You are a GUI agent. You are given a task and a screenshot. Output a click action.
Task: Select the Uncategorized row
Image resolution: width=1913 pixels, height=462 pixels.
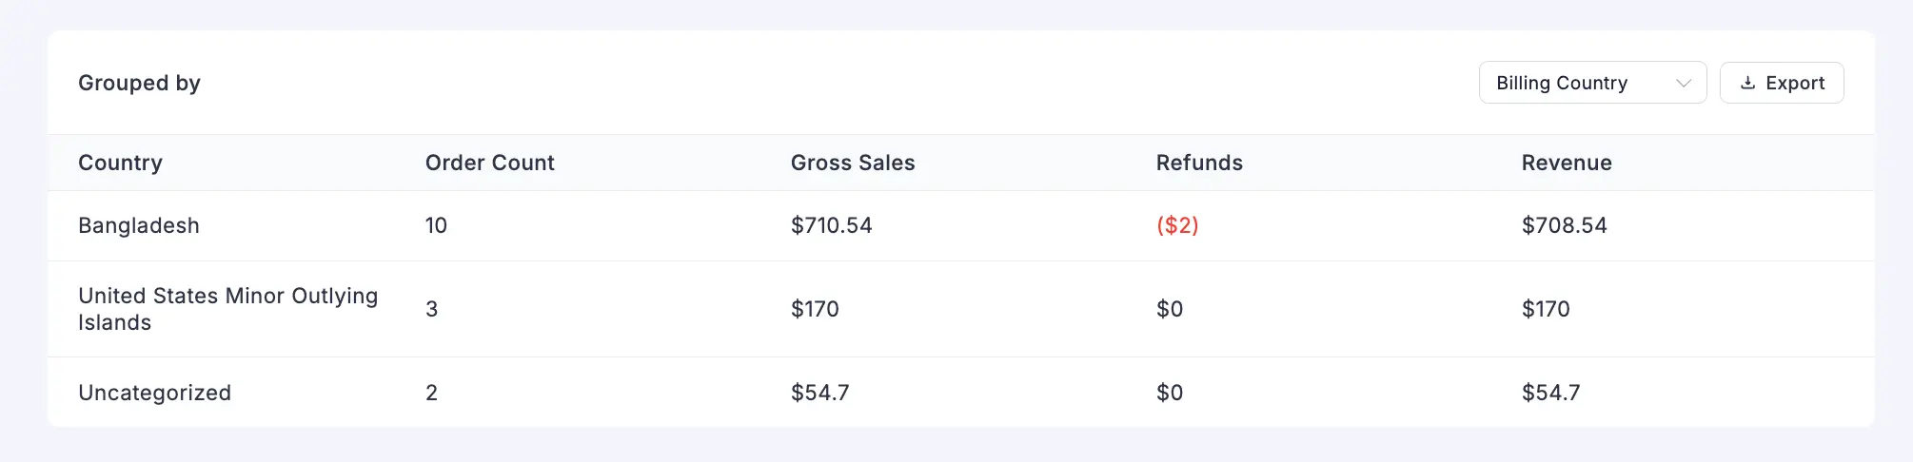[154, 393]
